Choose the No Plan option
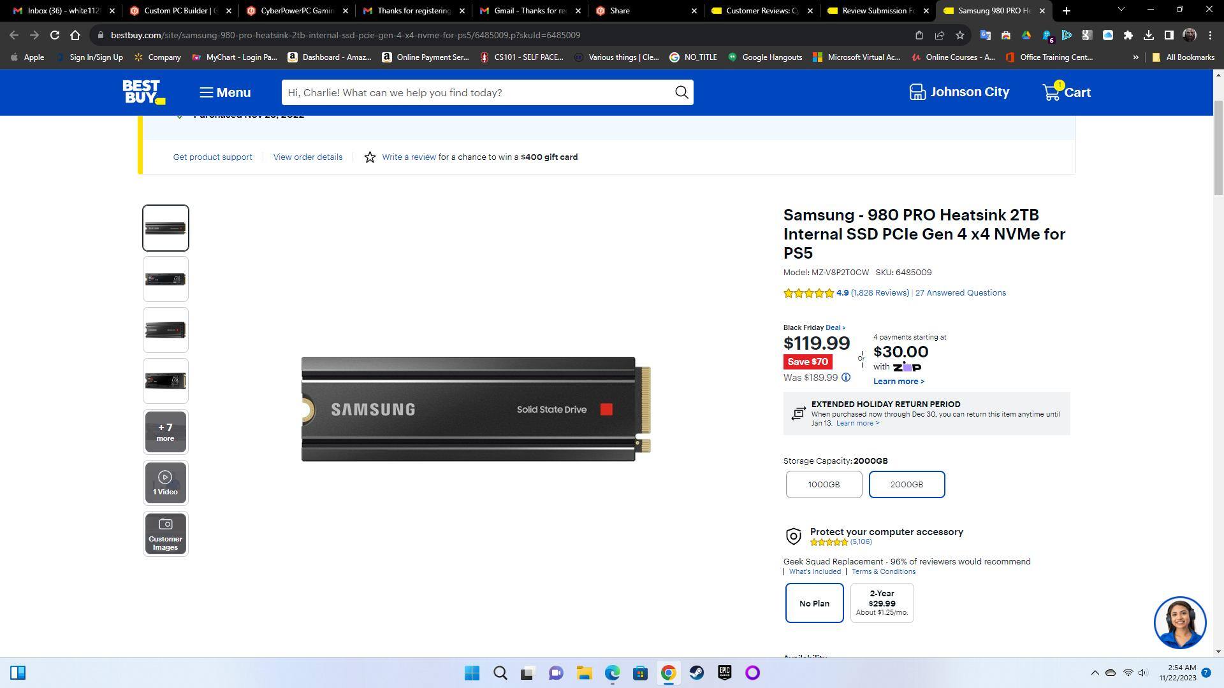 coord(814,603)
